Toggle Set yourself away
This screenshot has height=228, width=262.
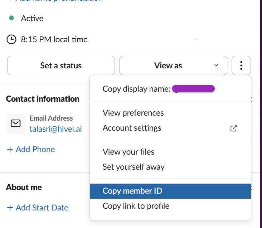tap(134, 167)
